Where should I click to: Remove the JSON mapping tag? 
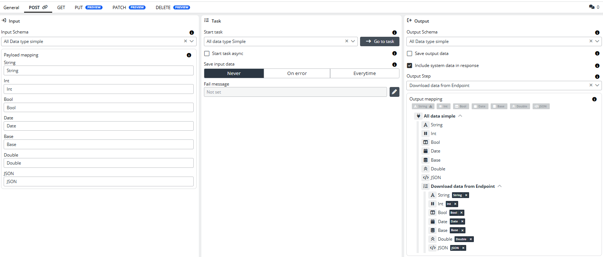tap(463, 248)
